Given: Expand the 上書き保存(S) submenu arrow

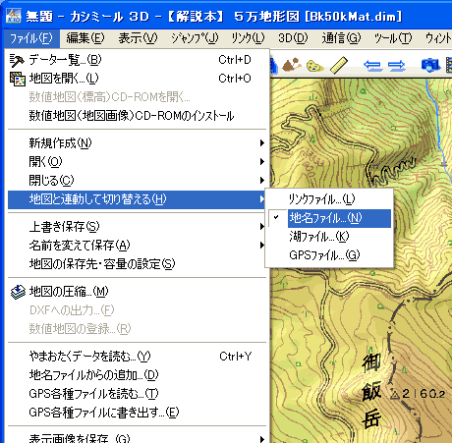Looking at the screenshot, I should click(x=262, y=227).
